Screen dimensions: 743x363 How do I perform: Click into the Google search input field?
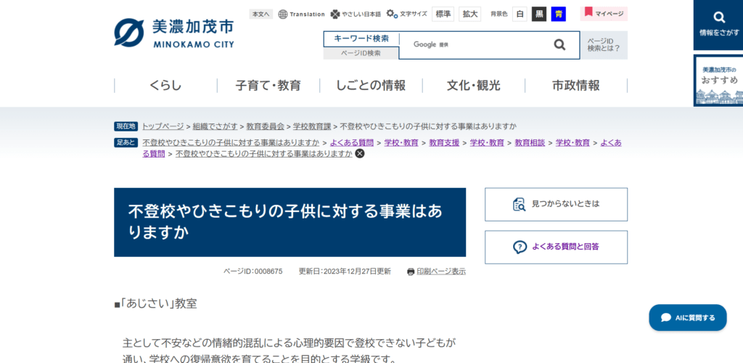click(x=474, y=44)
